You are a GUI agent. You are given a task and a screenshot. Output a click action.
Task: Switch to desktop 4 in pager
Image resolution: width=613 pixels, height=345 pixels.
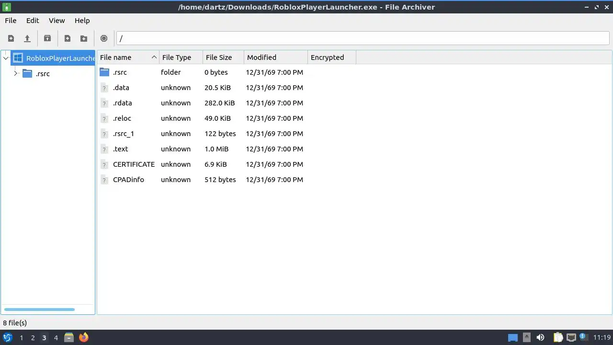coord(56,338)
